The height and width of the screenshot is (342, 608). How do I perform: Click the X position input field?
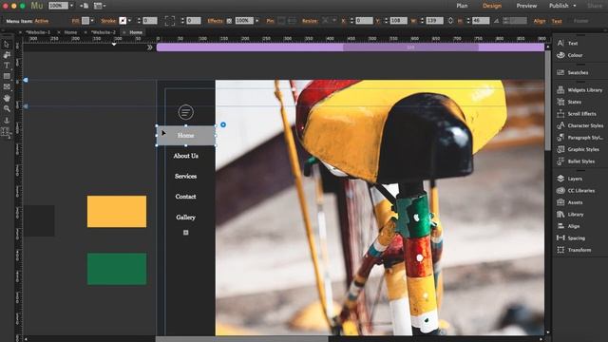364,21
